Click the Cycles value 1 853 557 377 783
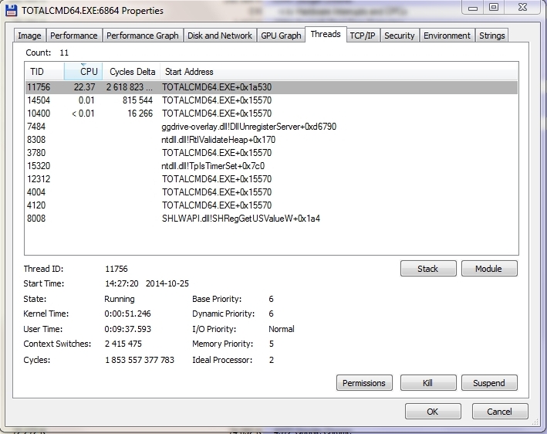 pos(140,360)
